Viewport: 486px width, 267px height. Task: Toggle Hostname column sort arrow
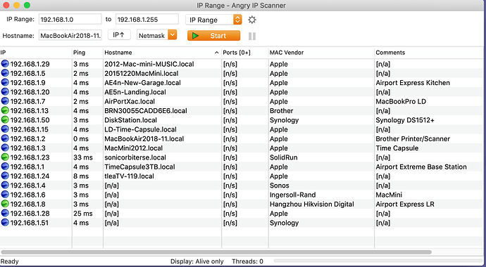point(217,53)
